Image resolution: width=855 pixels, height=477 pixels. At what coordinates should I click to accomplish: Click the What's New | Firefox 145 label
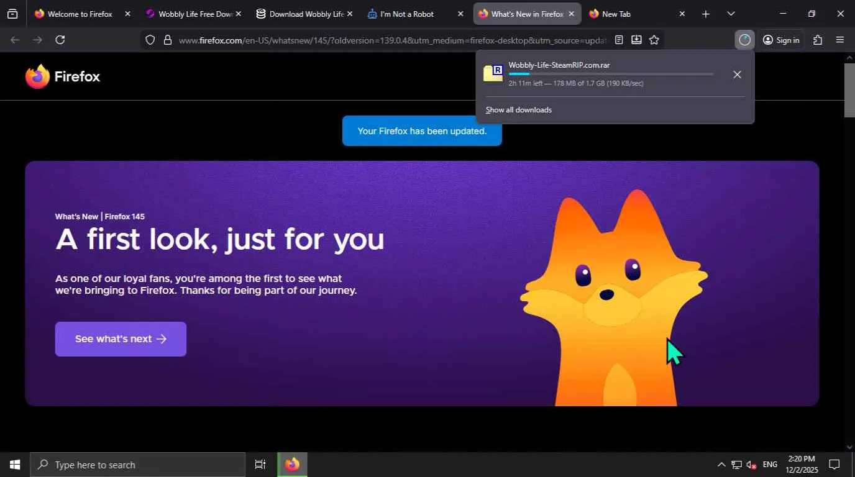point(100,217)
